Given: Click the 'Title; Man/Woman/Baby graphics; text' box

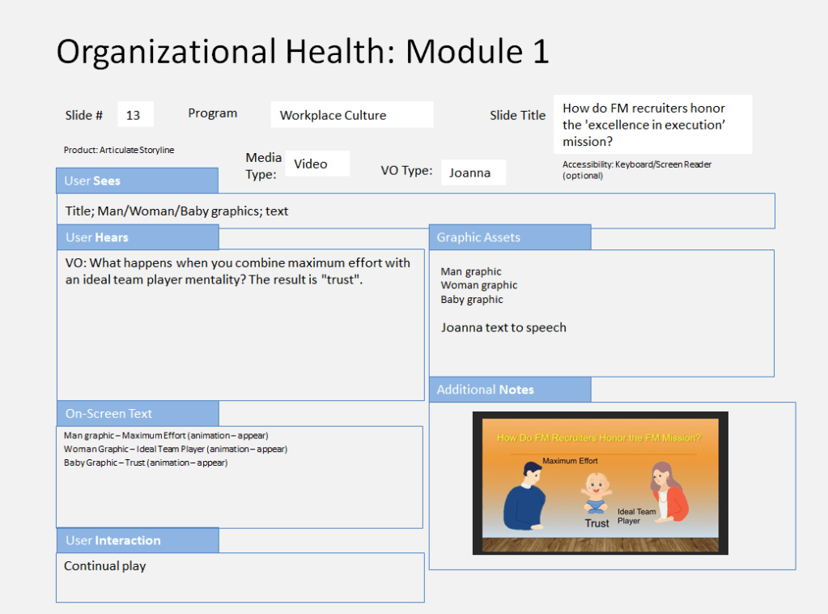Looking at the screenshot, I should (x=414, y=211).
